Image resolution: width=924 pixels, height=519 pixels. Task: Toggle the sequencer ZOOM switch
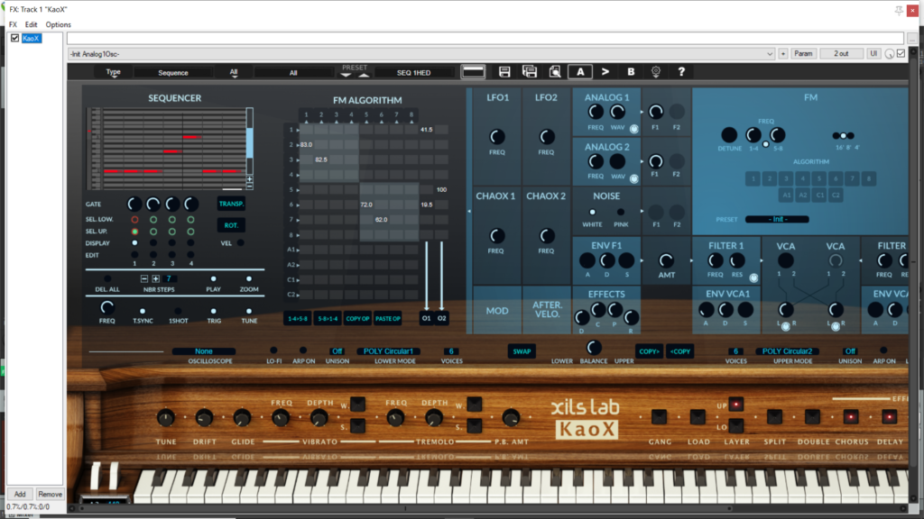coord(249,279)
